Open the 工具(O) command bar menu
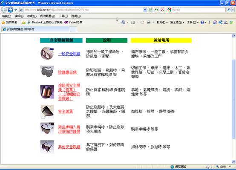The image size is (236, 170). [193, 23]
